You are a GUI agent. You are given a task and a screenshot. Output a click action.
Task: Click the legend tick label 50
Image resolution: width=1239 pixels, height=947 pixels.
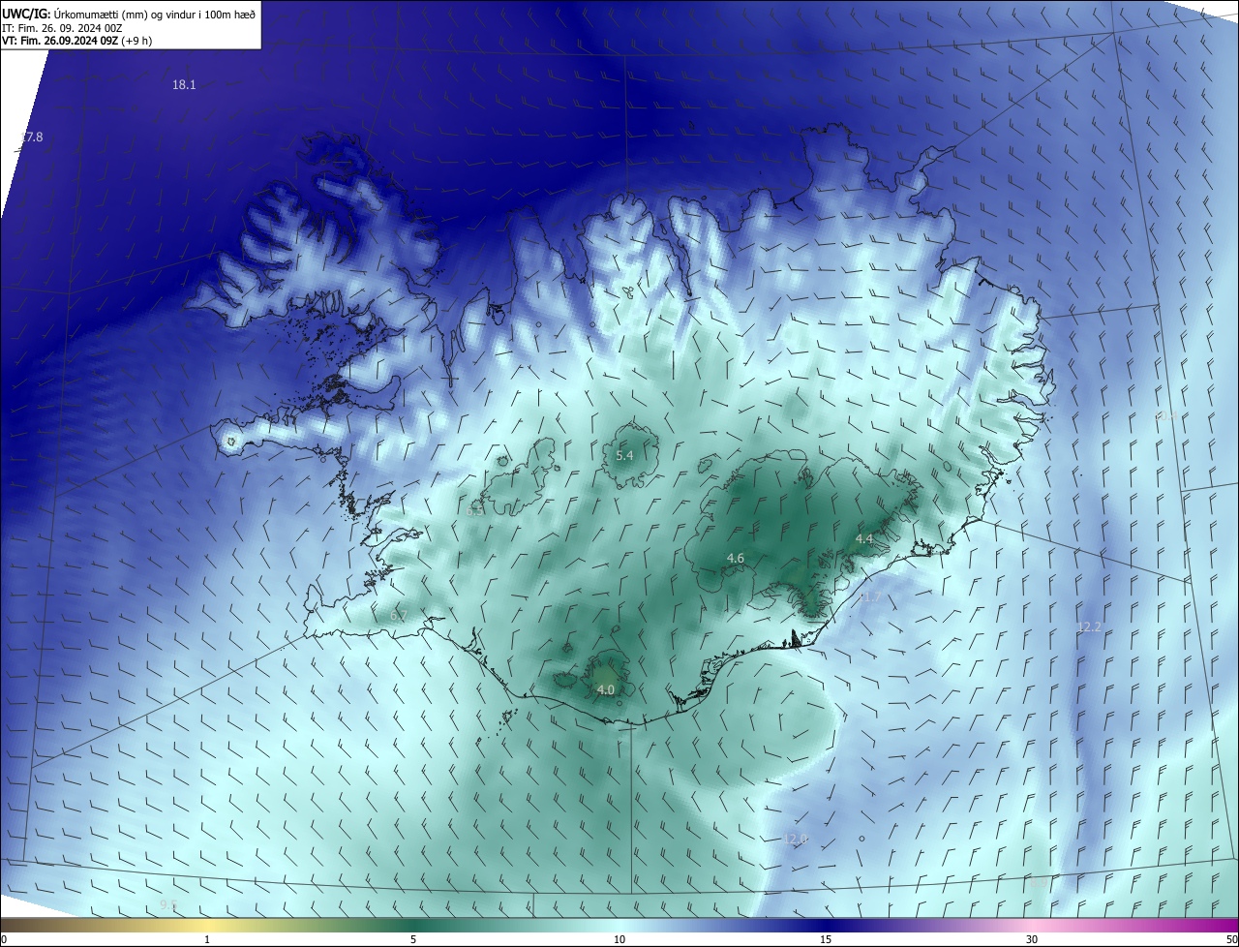pyautogui.click(x=1231, y=939)
